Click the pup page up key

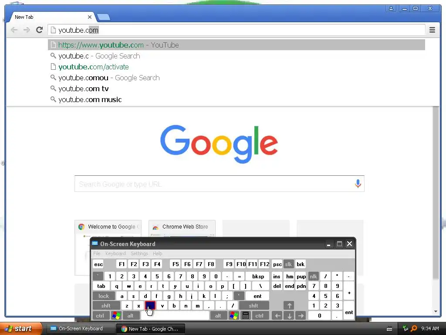(301, 276)
